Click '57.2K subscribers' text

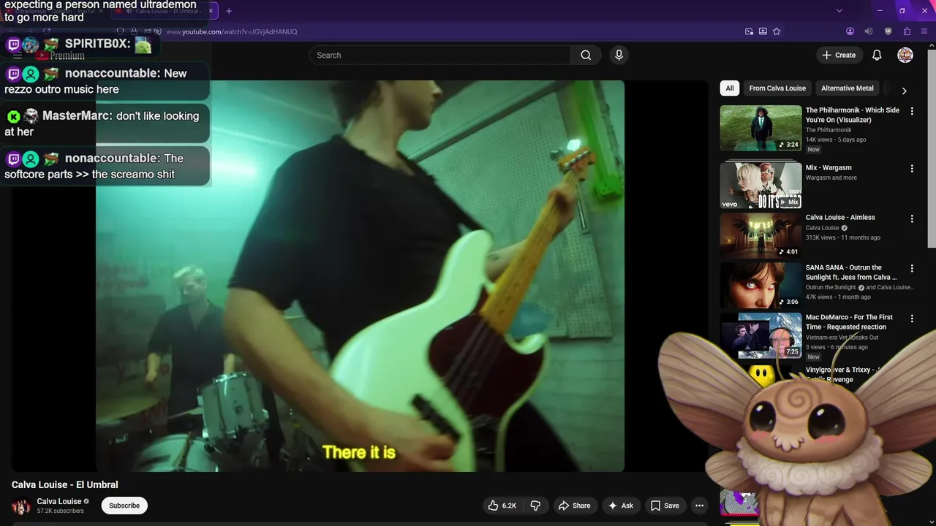tap(61, 511)
